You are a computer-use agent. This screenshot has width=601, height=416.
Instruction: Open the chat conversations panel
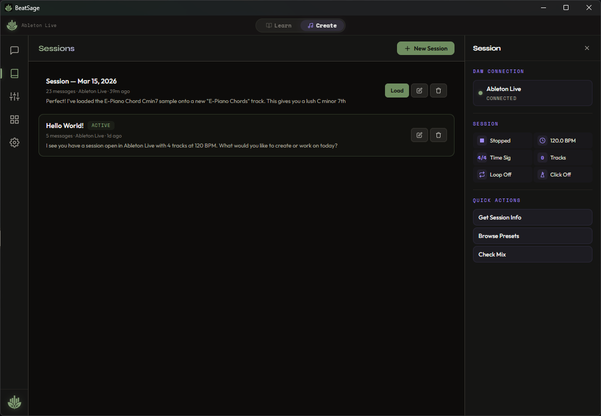(x=14, y=50)
